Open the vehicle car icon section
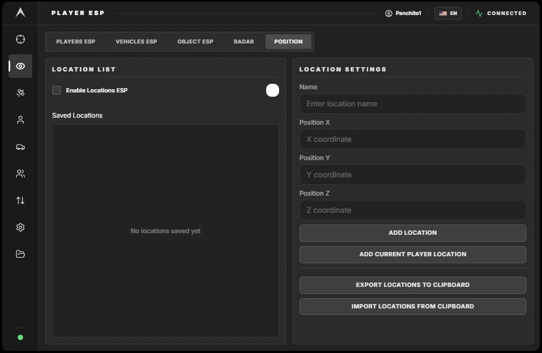This screenshot has height=353, width=542. 20,147
